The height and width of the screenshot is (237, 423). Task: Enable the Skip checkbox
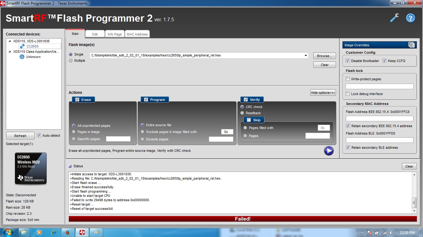(x=249, y=120)
